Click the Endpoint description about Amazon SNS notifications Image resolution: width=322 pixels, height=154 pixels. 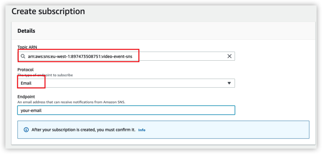click(x=71, y=102)
